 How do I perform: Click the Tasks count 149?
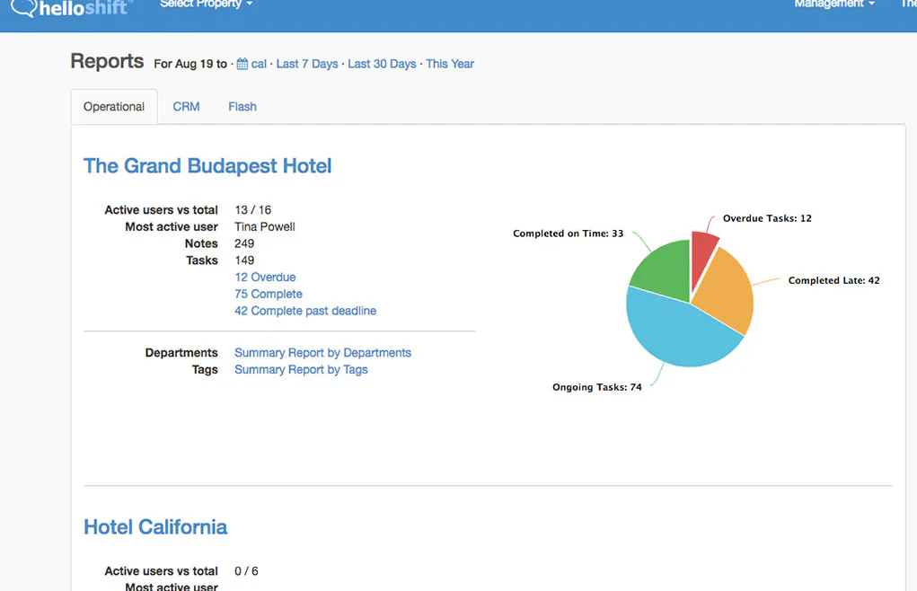coord(244,260)
